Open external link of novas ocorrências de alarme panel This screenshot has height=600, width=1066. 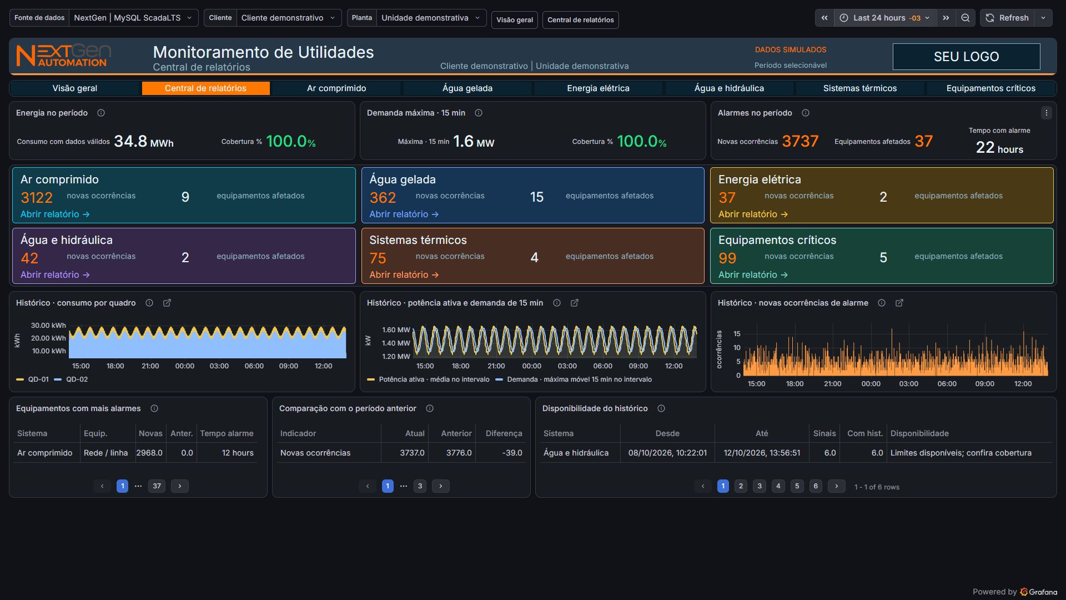coord(899,303)
